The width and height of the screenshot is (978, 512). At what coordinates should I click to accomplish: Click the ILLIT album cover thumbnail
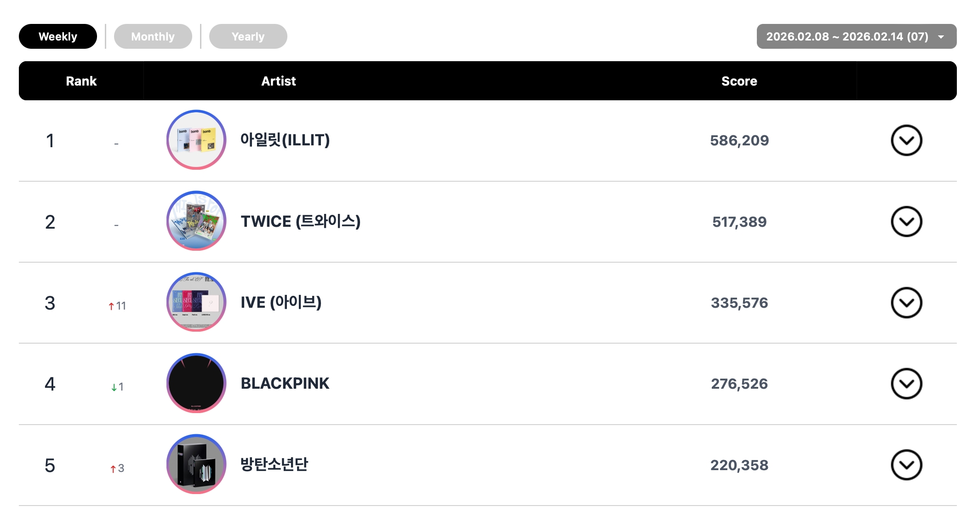(x=196, y=140)
